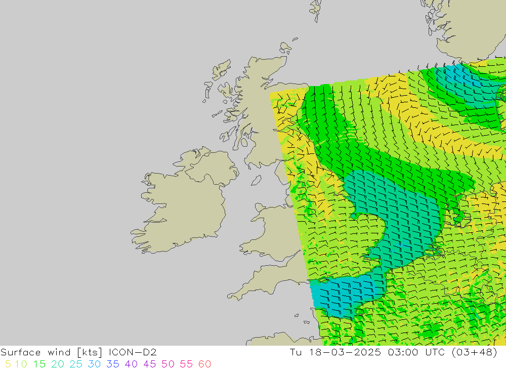Viewport: 506px width, 371px height.
Task: Click legend value 60 in red
Action: point(205,364)
